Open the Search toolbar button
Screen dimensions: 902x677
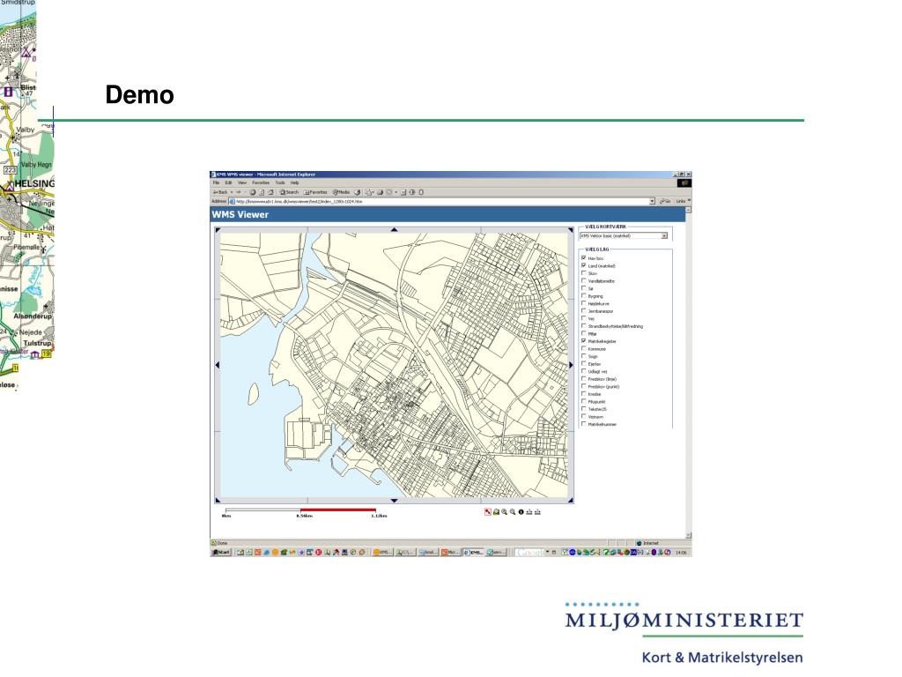point(289,192)
